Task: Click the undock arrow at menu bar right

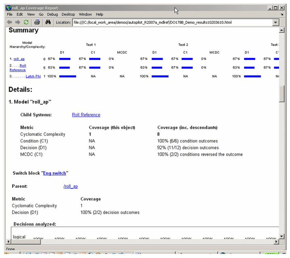Action: 282,15
